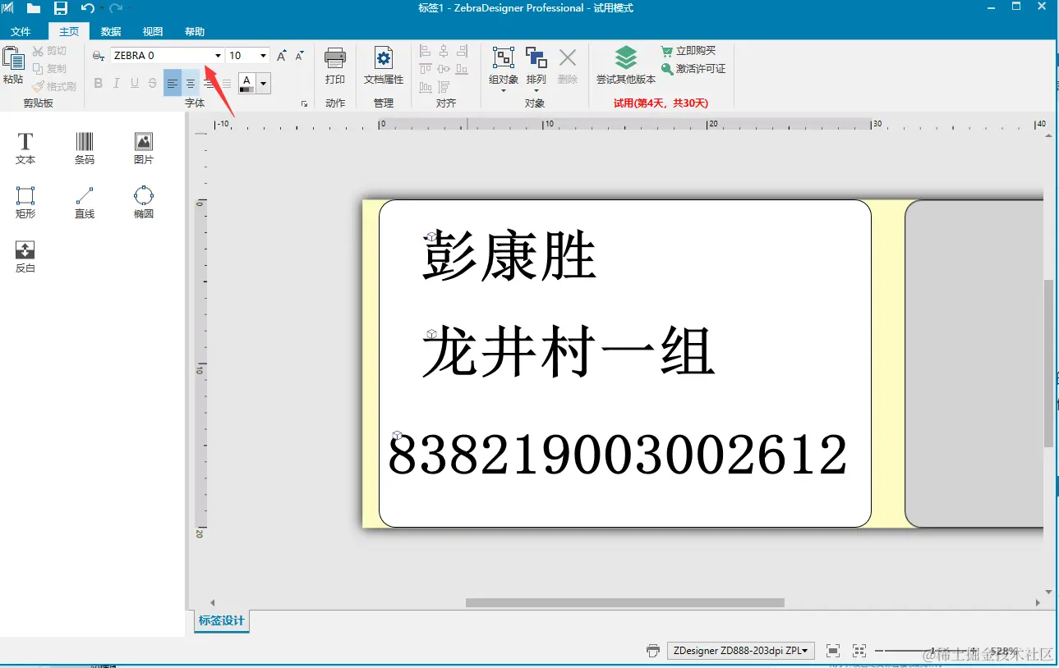The width and height of the screenshot is (1059, 668).
Task: Set text alignment to center
Action: [191, 83]
